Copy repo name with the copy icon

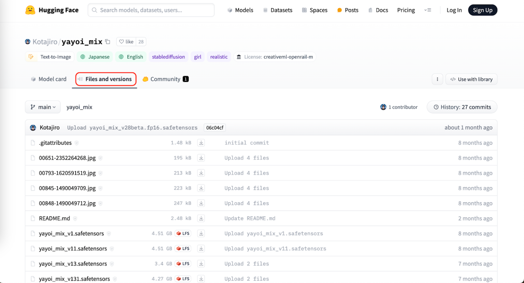click(x=107, y=41)
